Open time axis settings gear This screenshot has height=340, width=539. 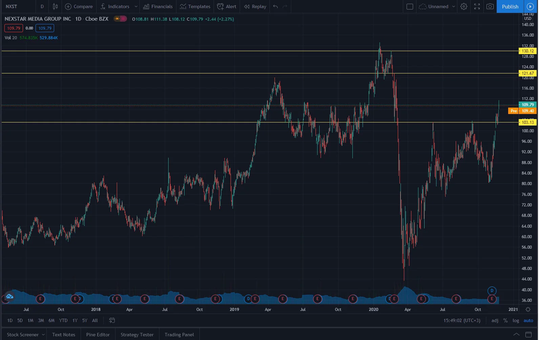(528, 309)
